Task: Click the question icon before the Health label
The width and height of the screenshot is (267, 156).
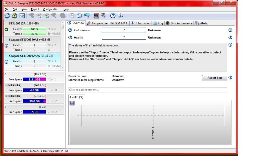Action: (70, 37)
